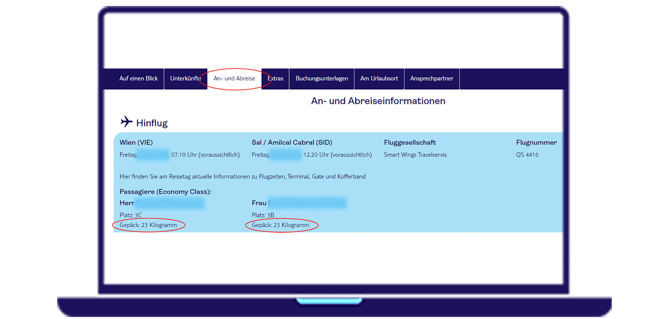
Task: Switch to the Am Urlaubsort tab
Action: coord(379,79)
